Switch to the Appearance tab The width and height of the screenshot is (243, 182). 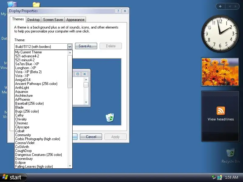click(75, 20)
